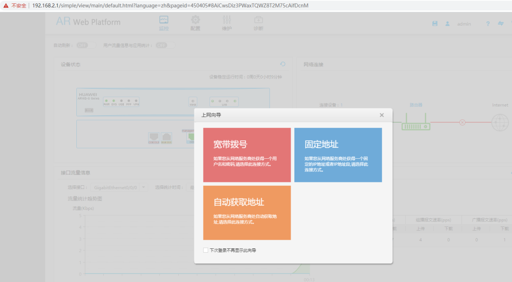Open the 监控 monitoring tab
512x282 pixels.
[164, 23]
